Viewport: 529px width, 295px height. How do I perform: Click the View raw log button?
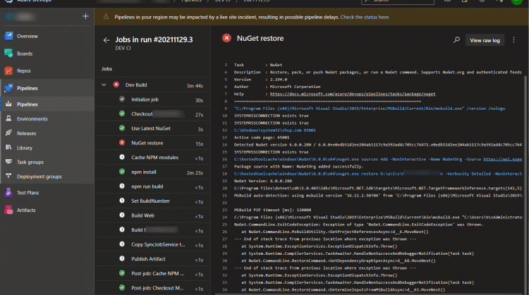pos(485,40)
